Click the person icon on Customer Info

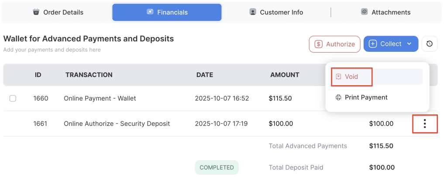pos(253,12)
